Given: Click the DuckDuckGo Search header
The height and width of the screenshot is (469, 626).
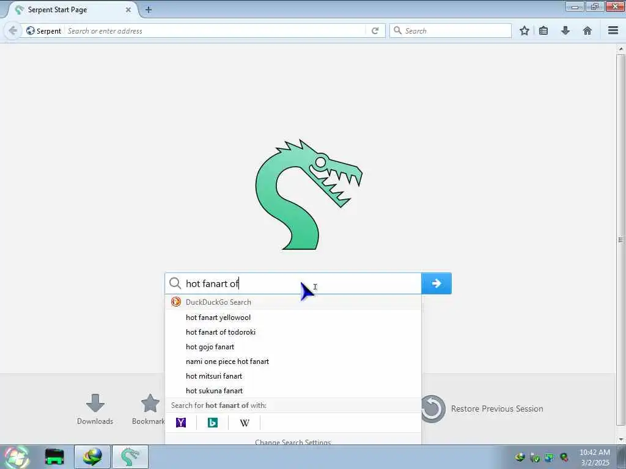Looking at the screenshot, I should click(x=293, y=302).
